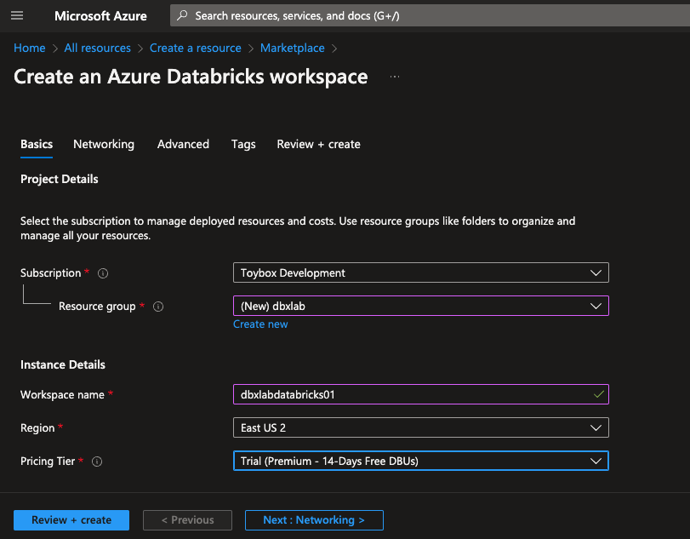Show info tooltip for Subscription

[103, 273]
